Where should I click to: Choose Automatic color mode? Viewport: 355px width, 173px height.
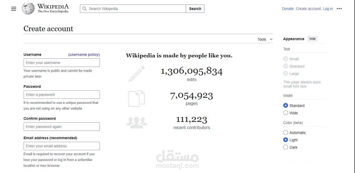[x=286, y=132]
